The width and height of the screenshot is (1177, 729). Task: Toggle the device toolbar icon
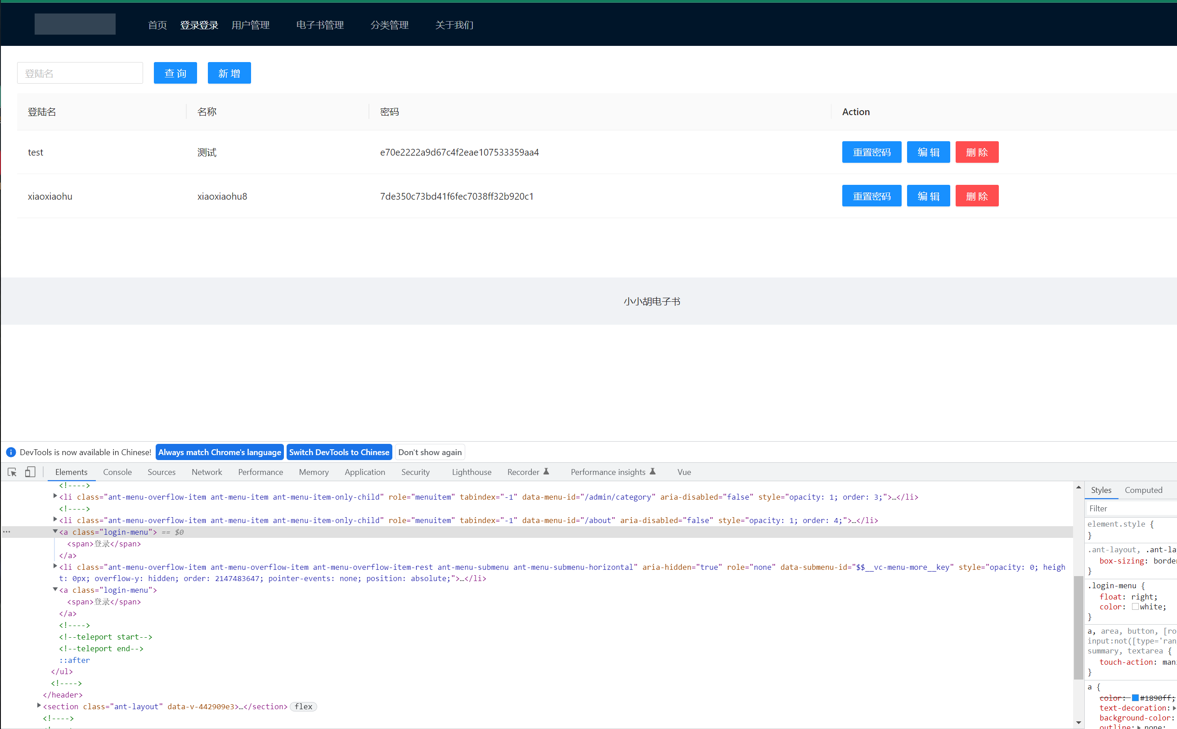tap(30, 472)
